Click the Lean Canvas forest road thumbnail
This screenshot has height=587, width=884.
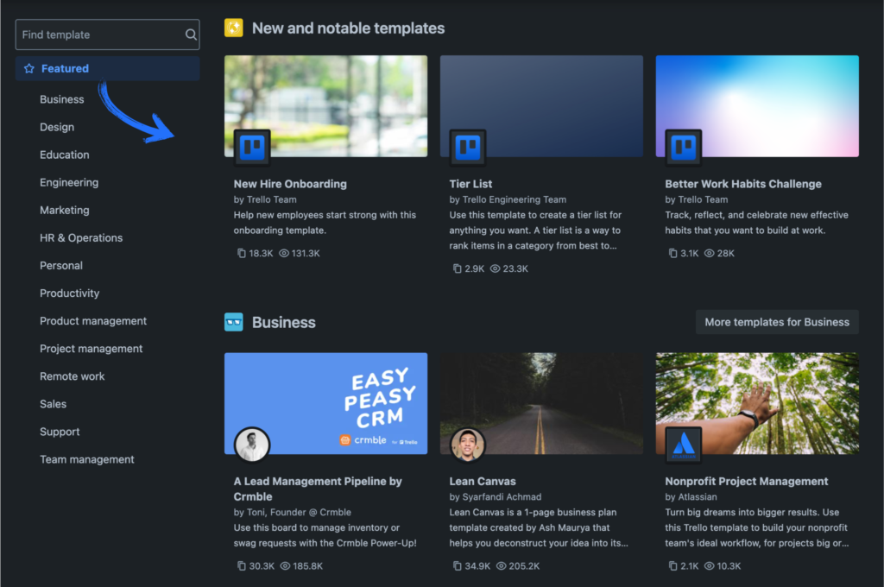click(x=541, y=403)
